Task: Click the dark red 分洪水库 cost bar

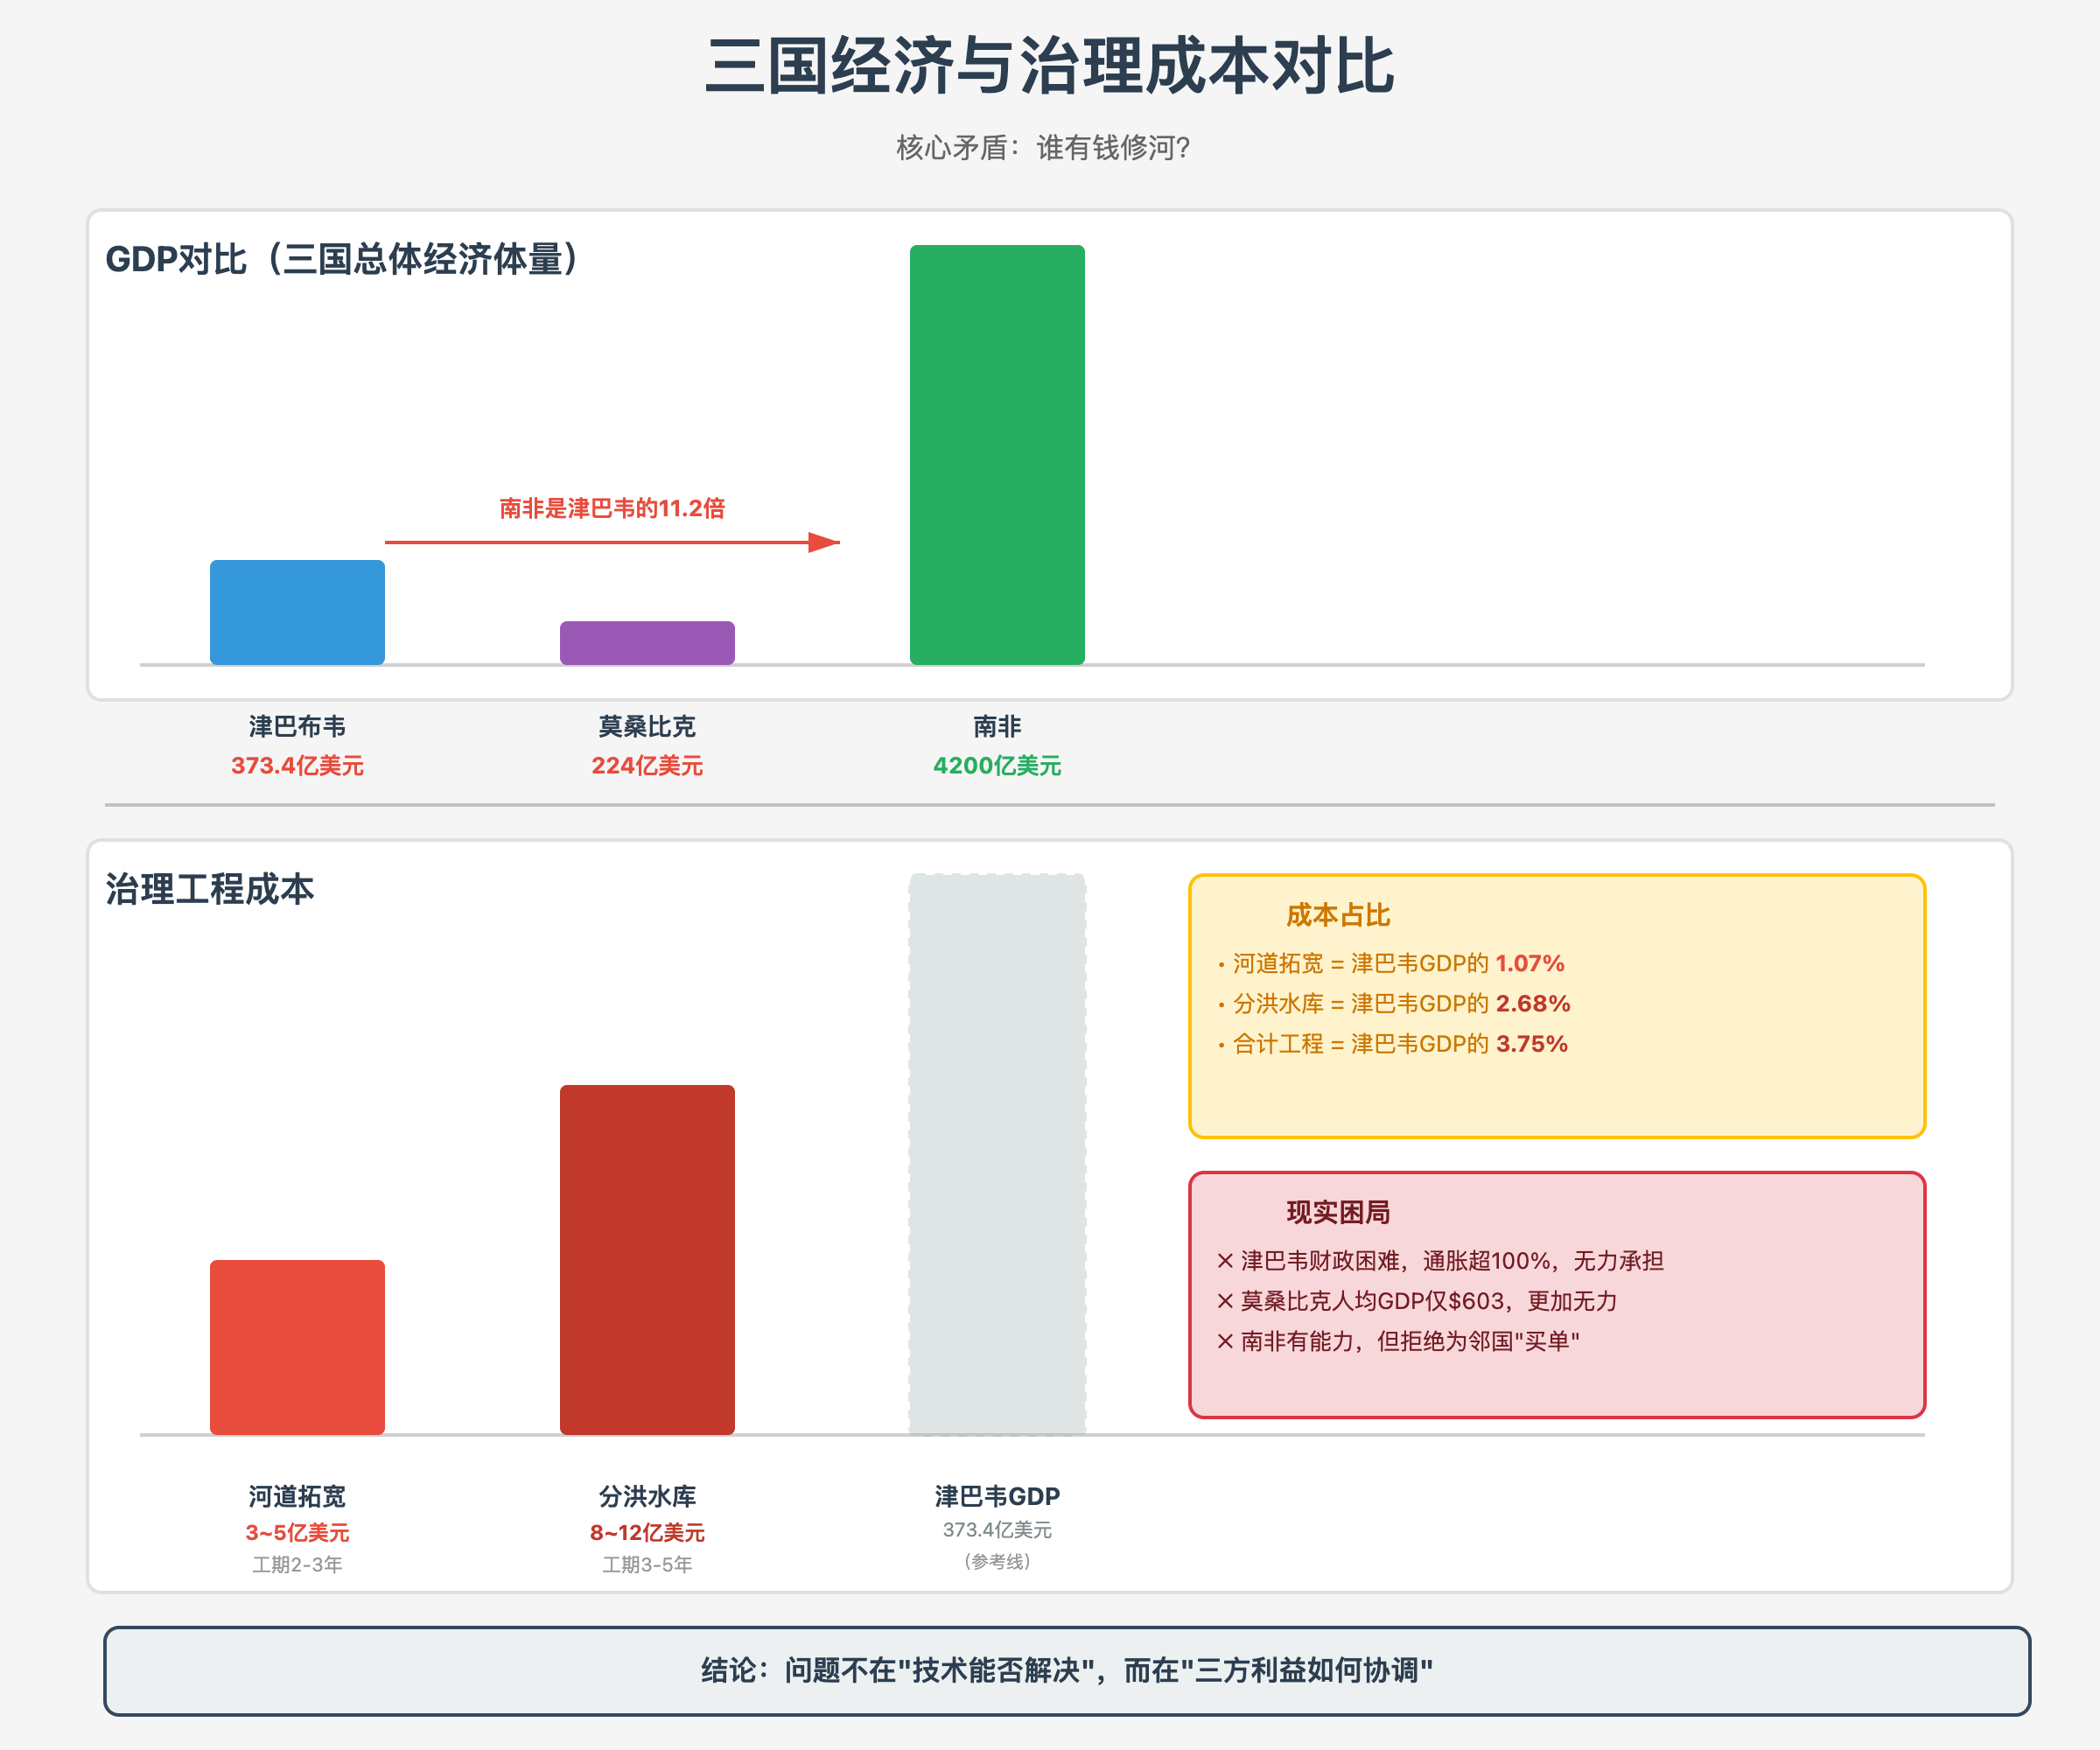Action: tap(647, 1259)
